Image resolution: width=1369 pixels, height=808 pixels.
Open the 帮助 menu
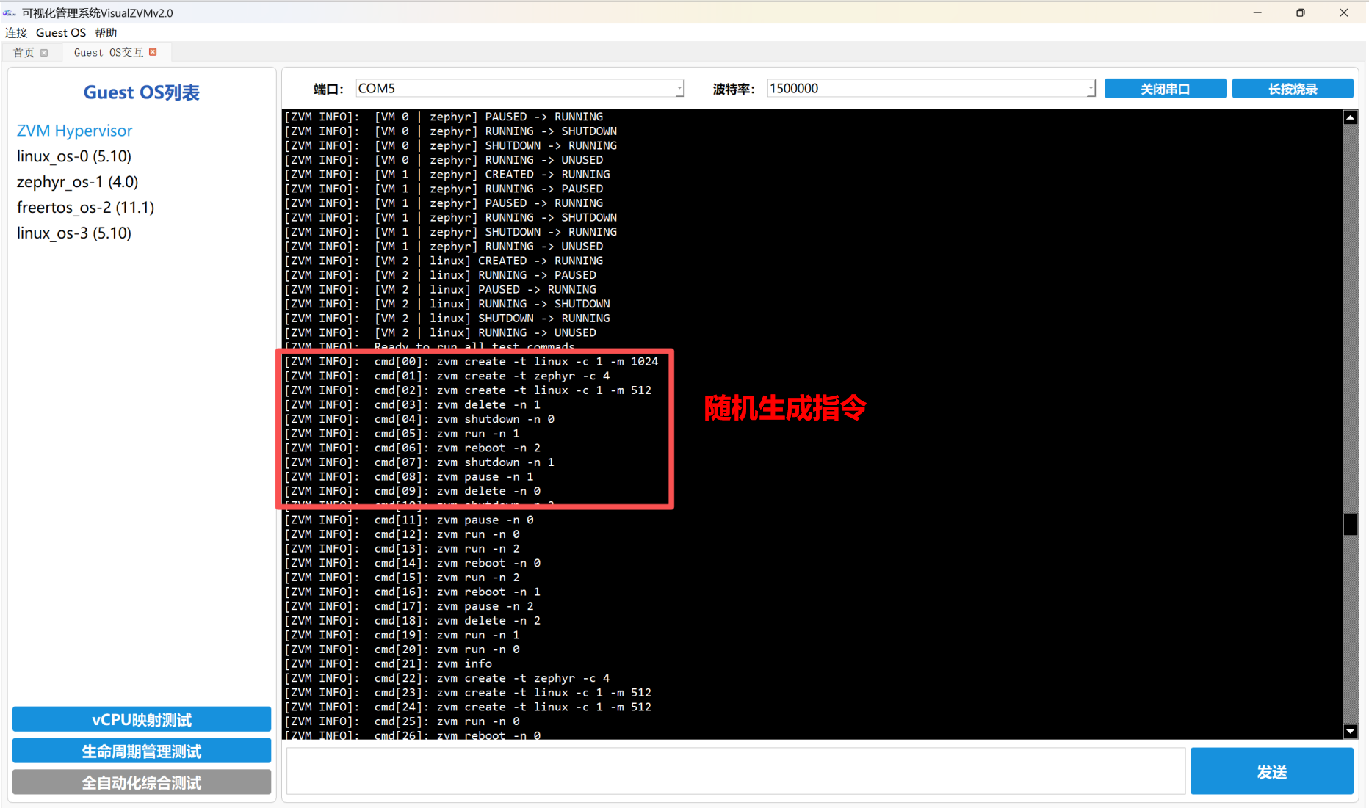[x=106, y=33]
